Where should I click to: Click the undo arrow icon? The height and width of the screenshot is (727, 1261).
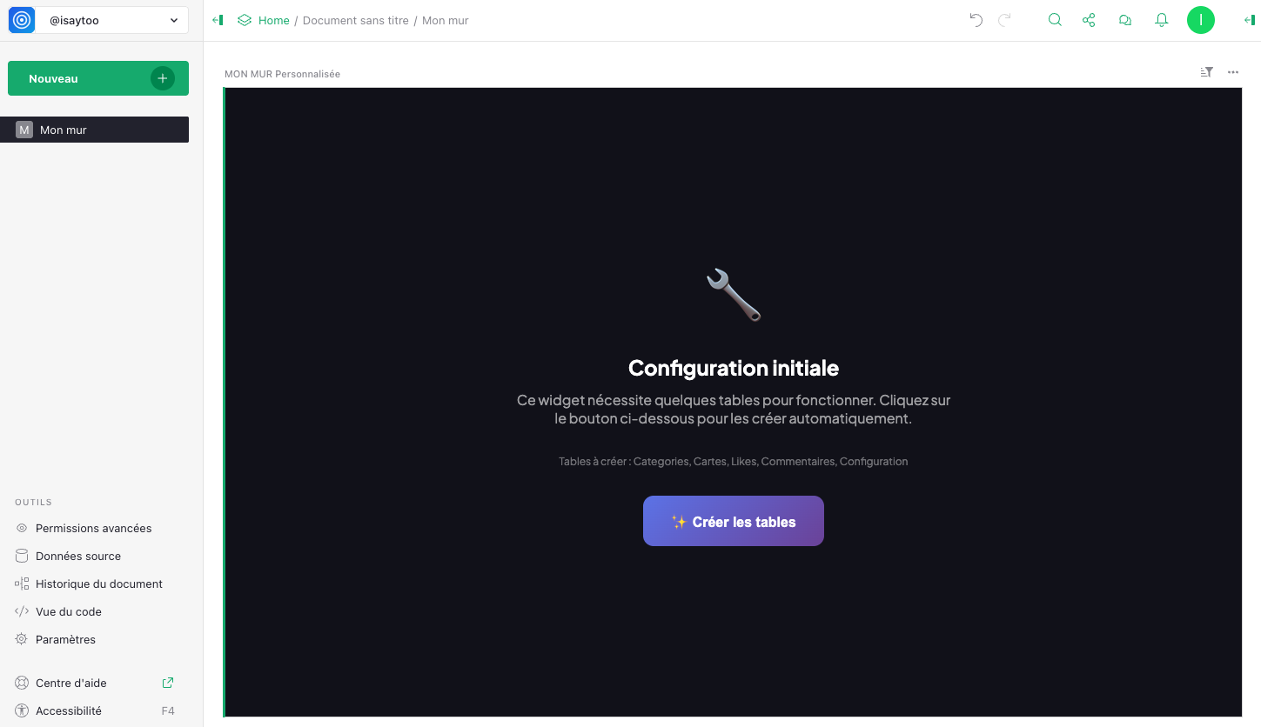tap(976, 20)
